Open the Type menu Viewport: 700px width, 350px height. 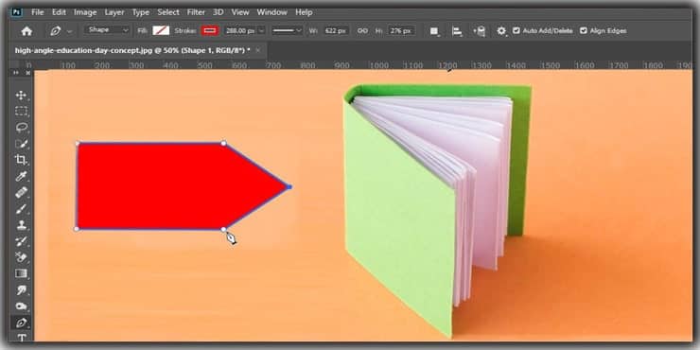point(141,12)
